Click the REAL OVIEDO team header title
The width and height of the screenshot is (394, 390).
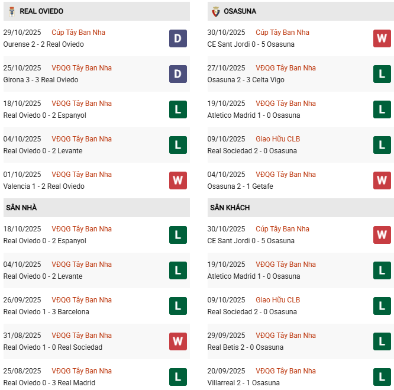click(x=41, y=11)
